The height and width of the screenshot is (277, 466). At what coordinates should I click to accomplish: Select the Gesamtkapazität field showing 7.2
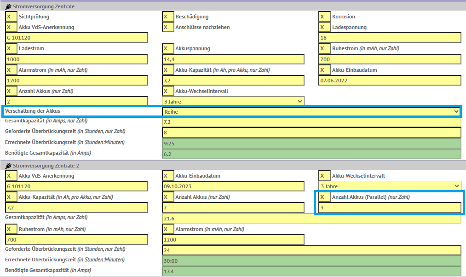click(x=311, y=122)
